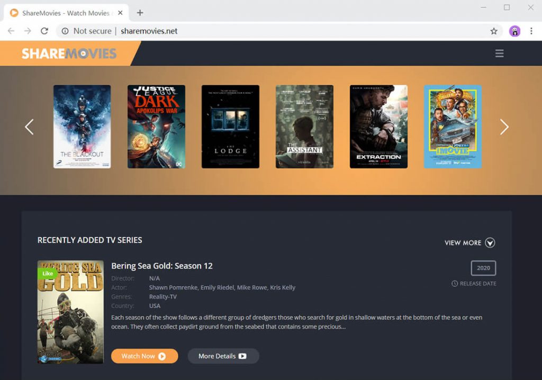Open the Extraction movie poster

tap(379, 126)
